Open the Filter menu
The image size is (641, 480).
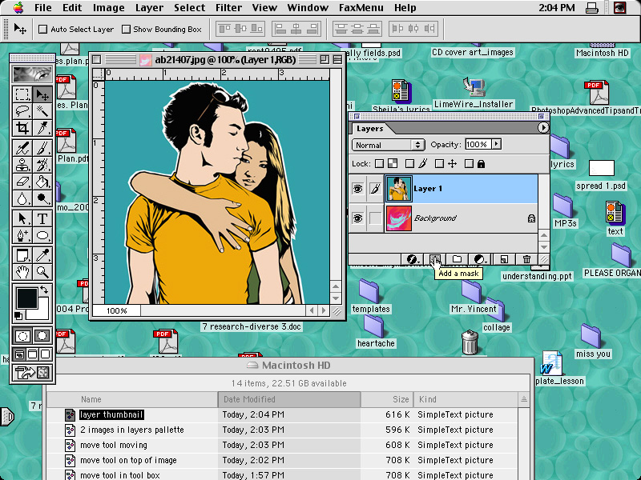coord(228,8)
